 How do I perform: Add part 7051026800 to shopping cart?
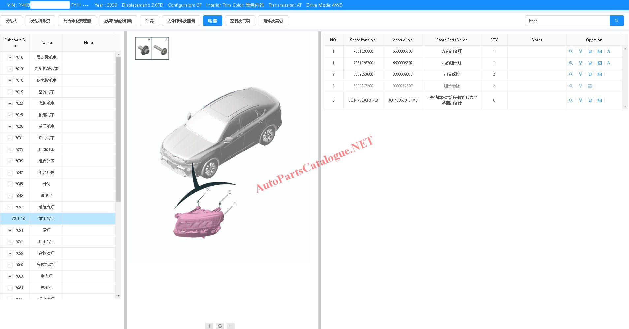coord(590,51)
